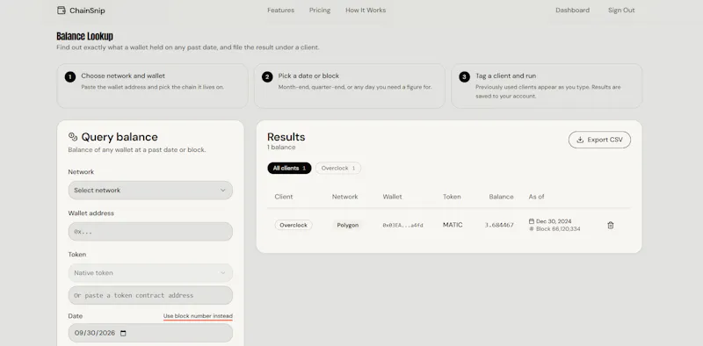Open the Dashboard link
Image resolution: width=703 pixels, height=346 pixels.
[x=573, y=10]
